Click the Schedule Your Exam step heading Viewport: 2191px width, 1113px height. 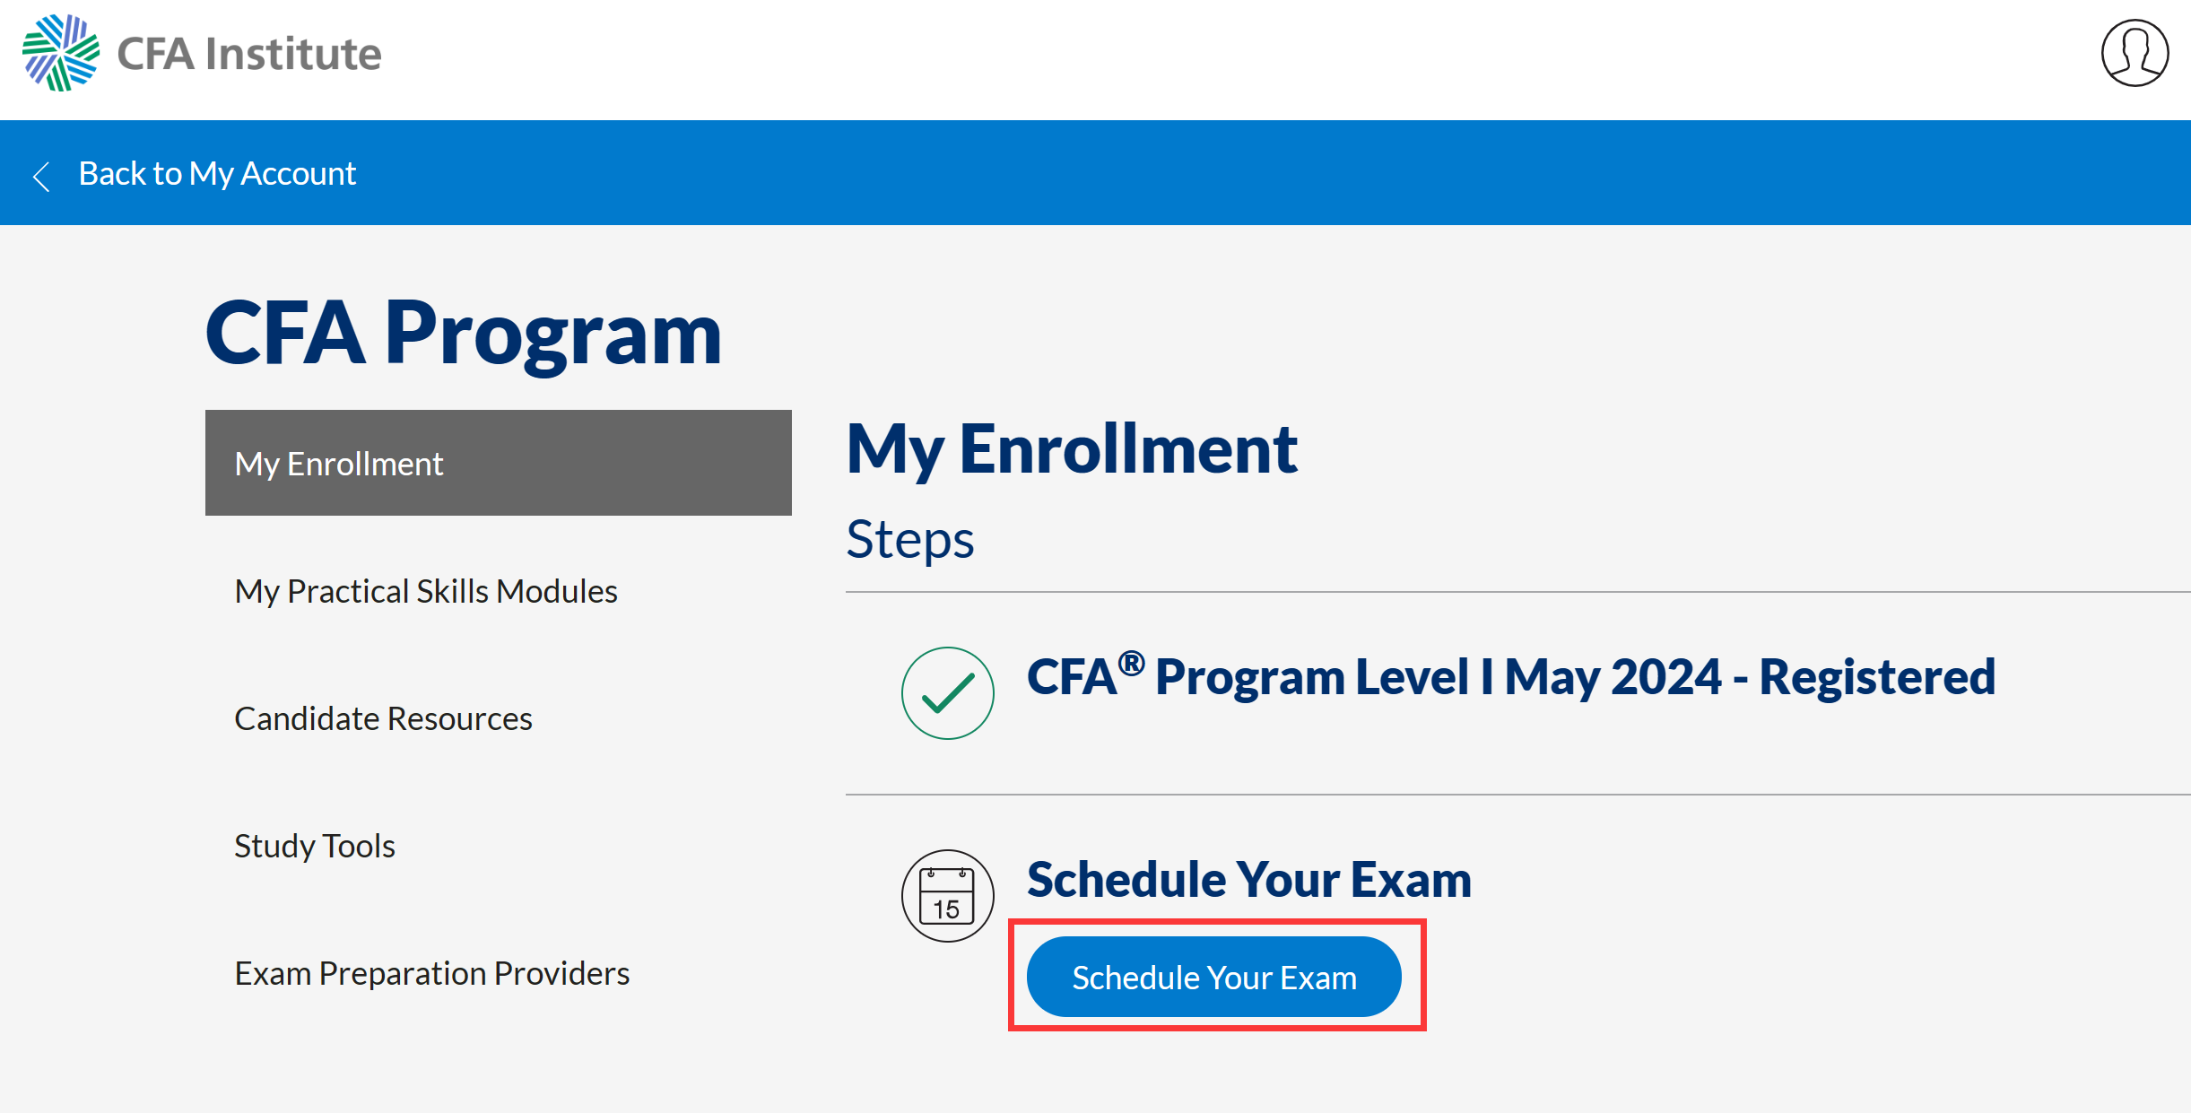pos(1248,879)
